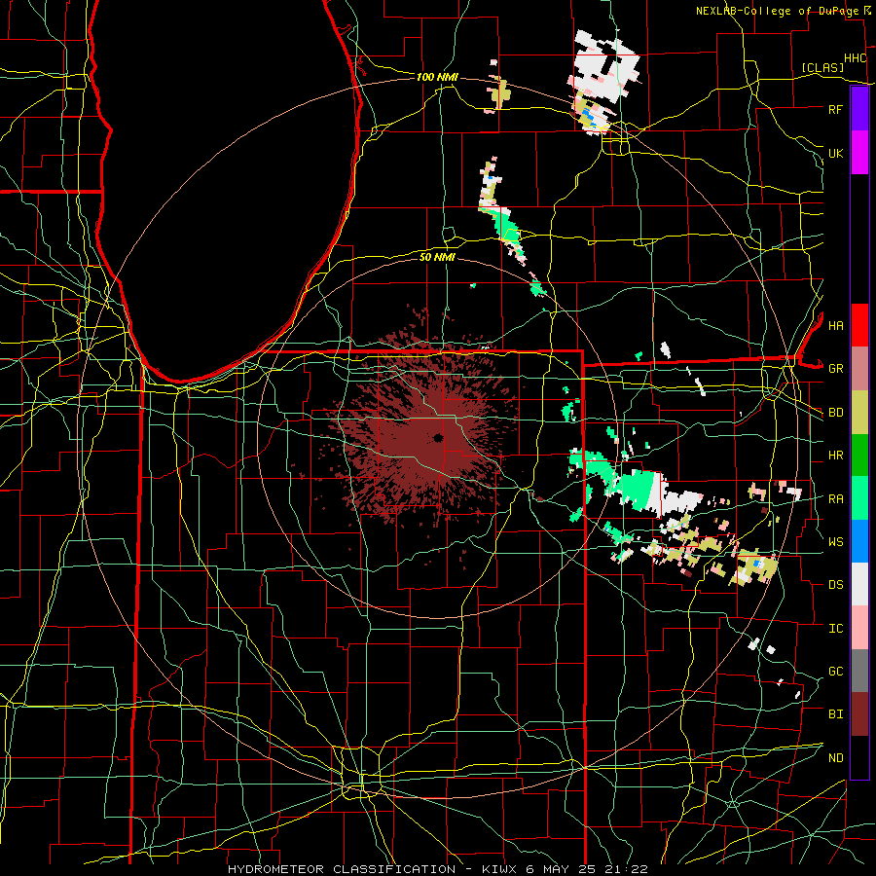Click the GC legend label

pos(835,671)
